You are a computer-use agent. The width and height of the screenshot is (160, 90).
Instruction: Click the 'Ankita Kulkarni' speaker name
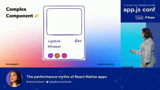point(35,82)
